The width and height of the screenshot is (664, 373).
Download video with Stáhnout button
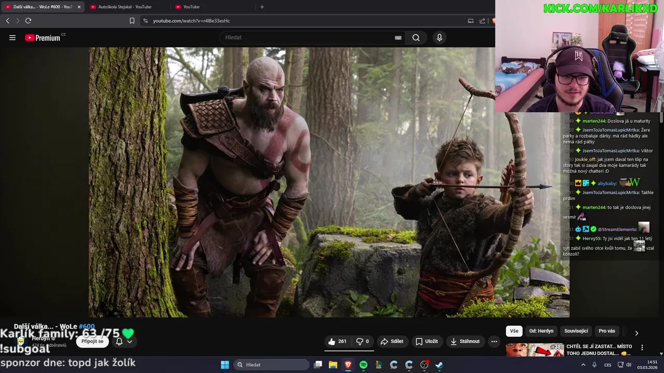465,341
